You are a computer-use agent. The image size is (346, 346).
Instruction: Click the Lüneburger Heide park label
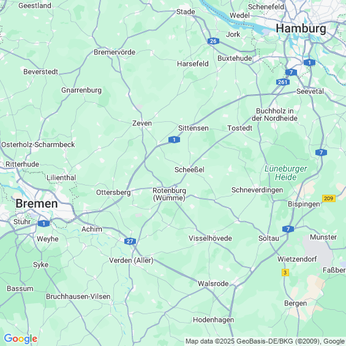(286, 173)
